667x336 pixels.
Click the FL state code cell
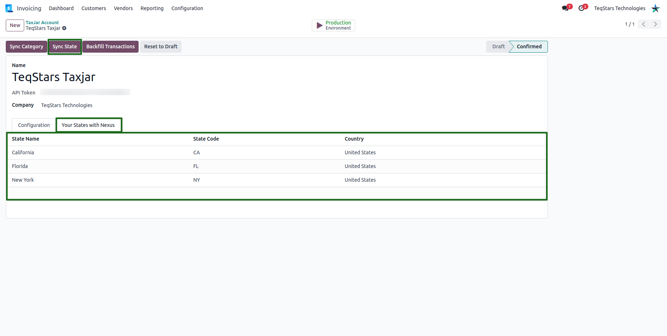196,166
